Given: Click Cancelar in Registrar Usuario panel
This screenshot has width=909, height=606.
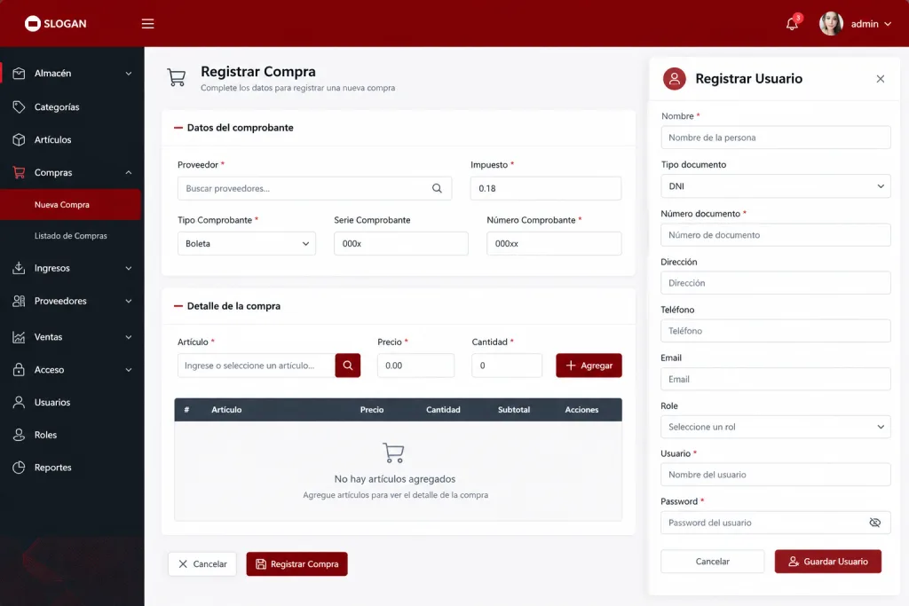Looking at the screenshot, I should pos(713,562).
